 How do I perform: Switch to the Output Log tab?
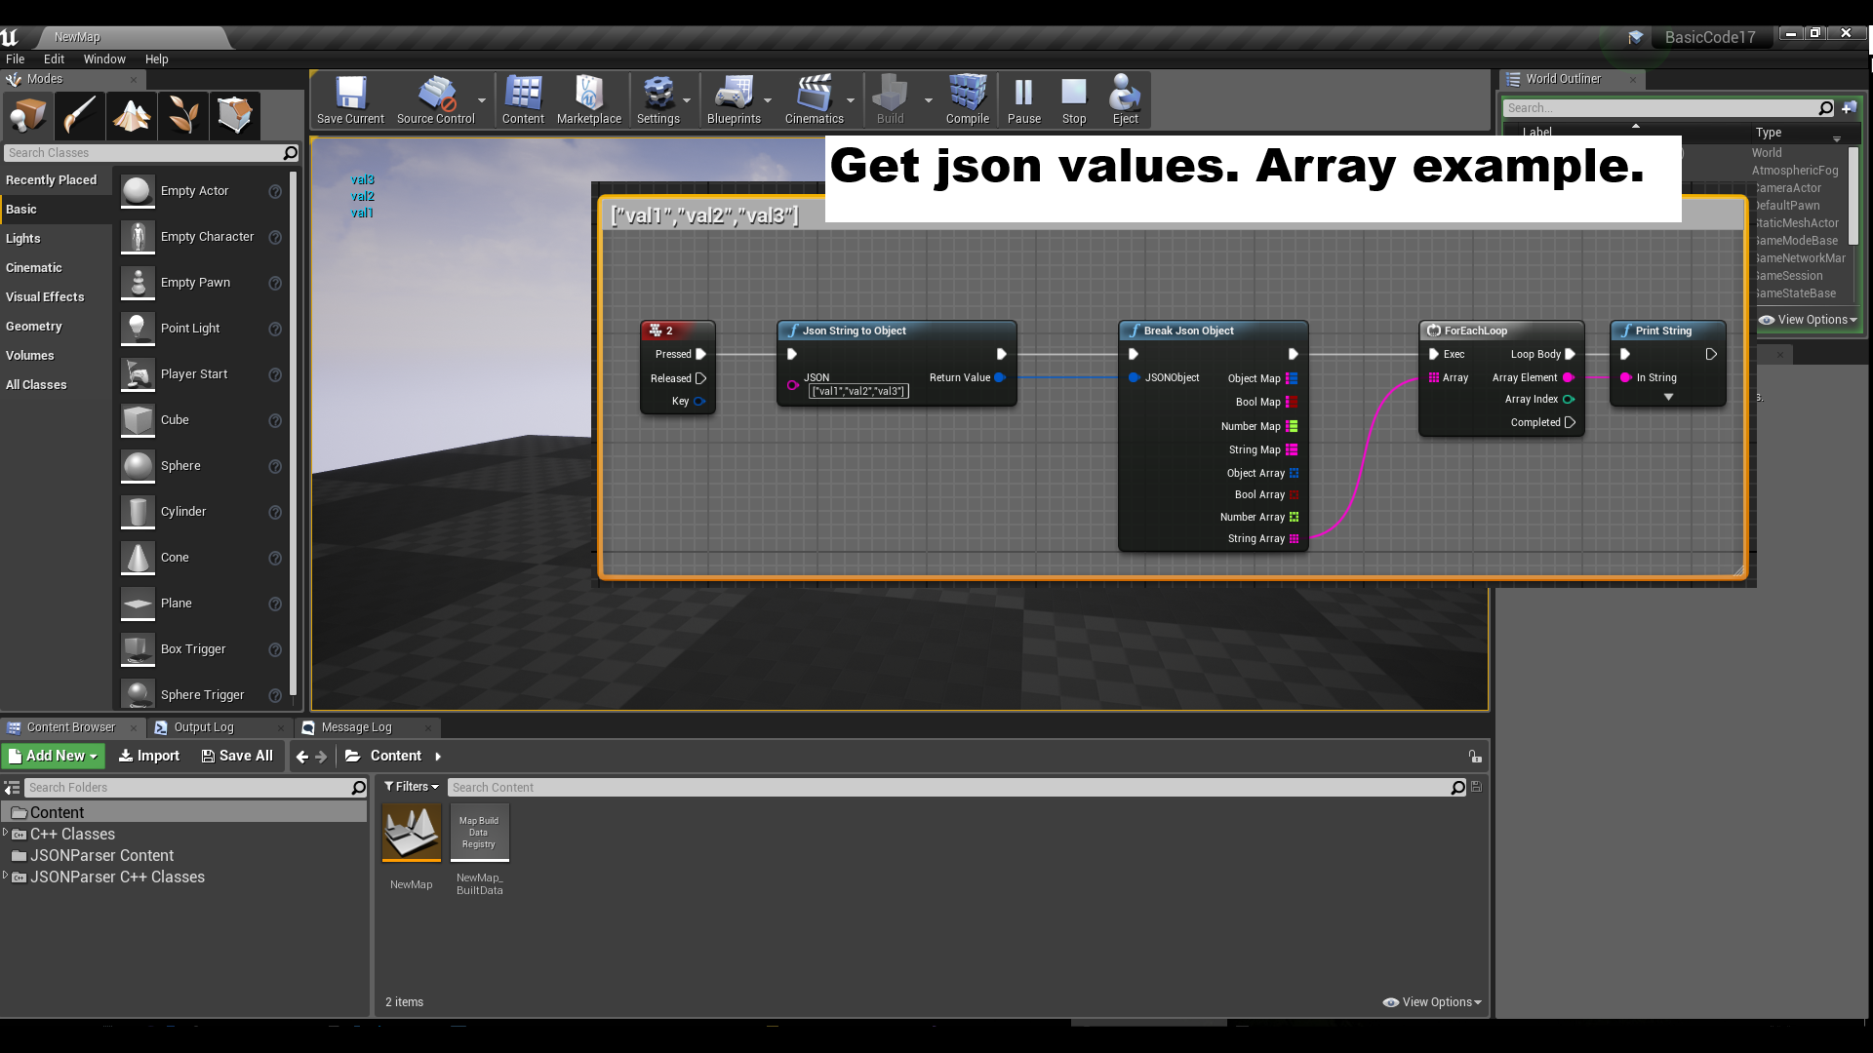click(x=204, y=727)
